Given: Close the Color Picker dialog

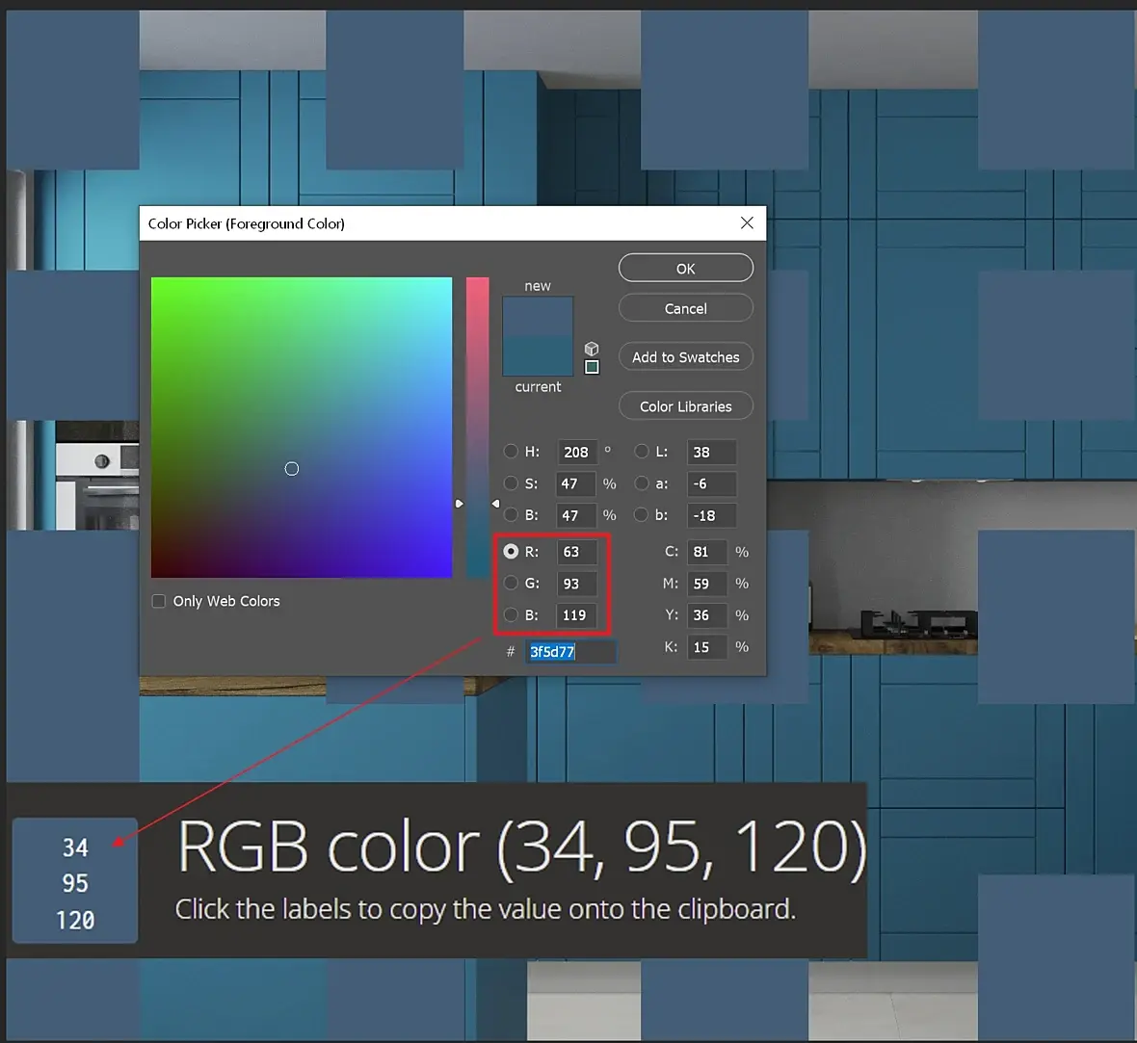Looking at the screenshot, I should 747,223.
